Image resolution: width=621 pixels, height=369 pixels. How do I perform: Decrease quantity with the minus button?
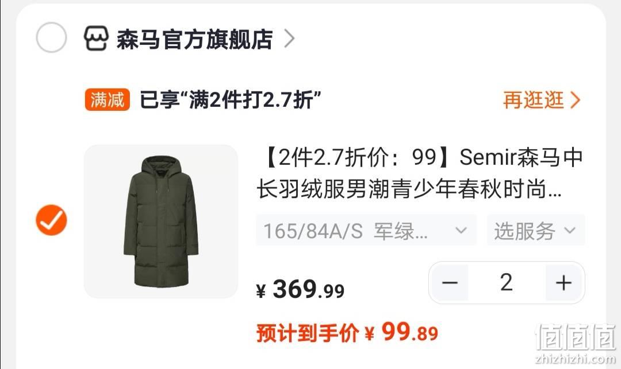pyautogui.click(x=450, y=283)
